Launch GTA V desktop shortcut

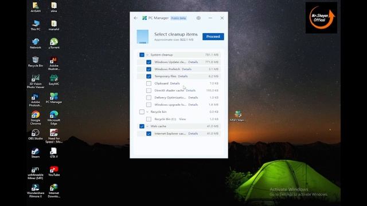54,153
